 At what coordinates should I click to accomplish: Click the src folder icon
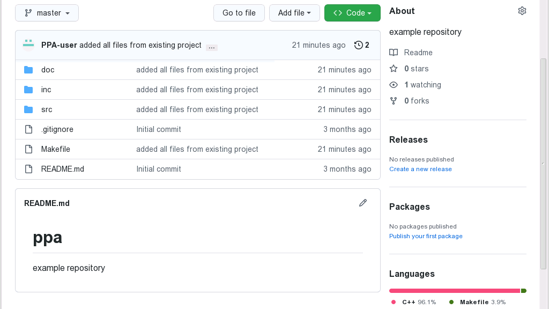28,109
